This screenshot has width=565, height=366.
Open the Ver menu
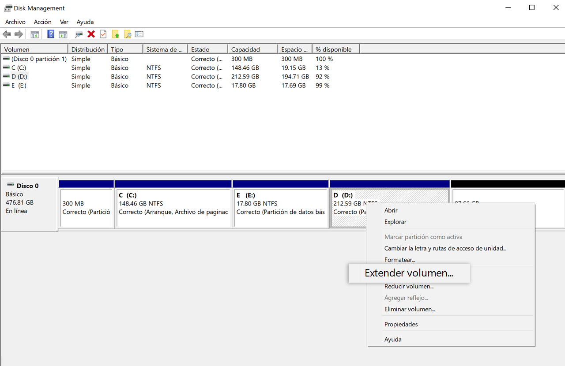pos(64,22)
